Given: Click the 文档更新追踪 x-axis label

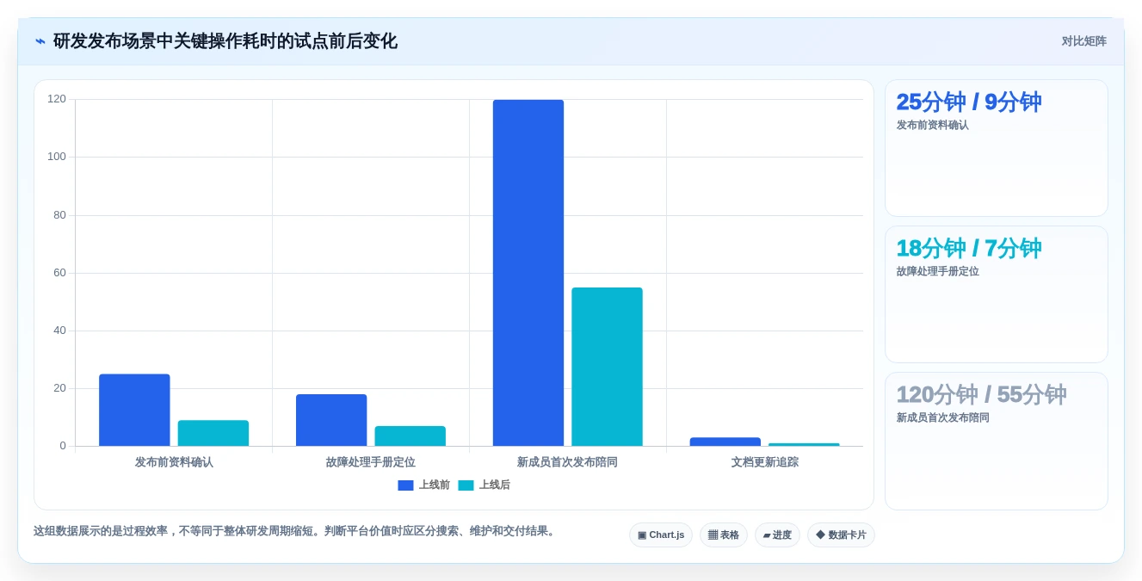Looking at the screenshot, I should tap(765, 462).
